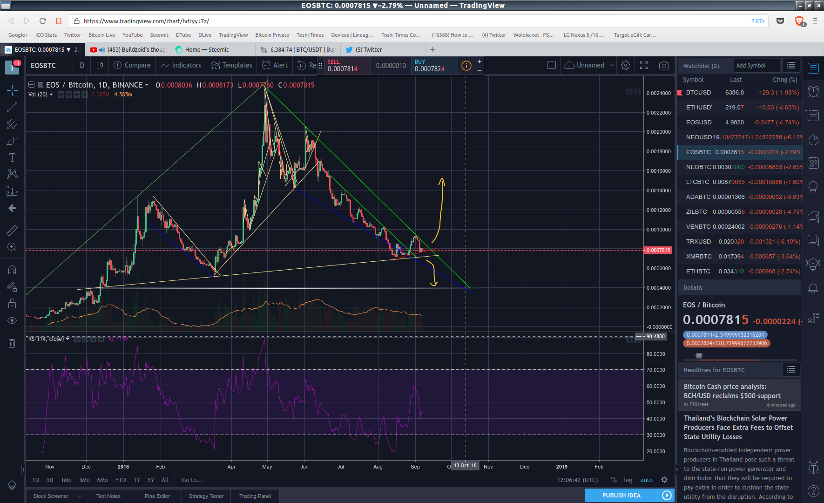Open the chart patterns tool
This screenshot has width=824, height=503.
tap(12, 174)
